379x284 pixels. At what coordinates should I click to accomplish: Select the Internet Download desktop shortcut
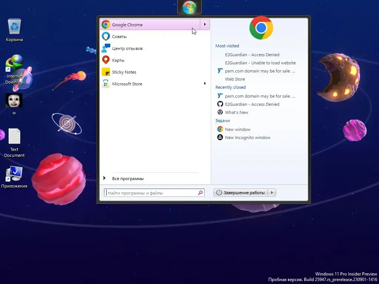[14, 70]
